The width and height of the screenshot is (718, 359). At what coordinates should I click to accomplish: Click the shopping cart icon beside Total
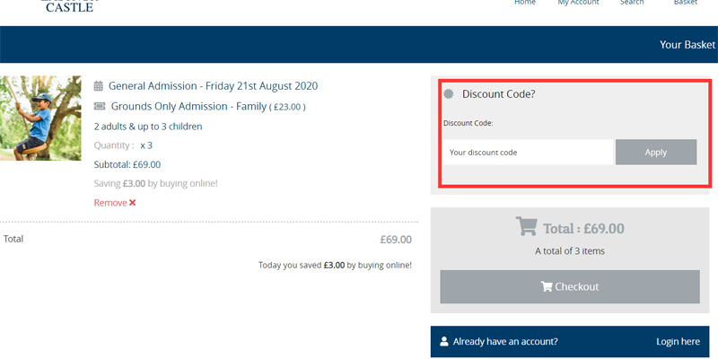pos(526,226)
